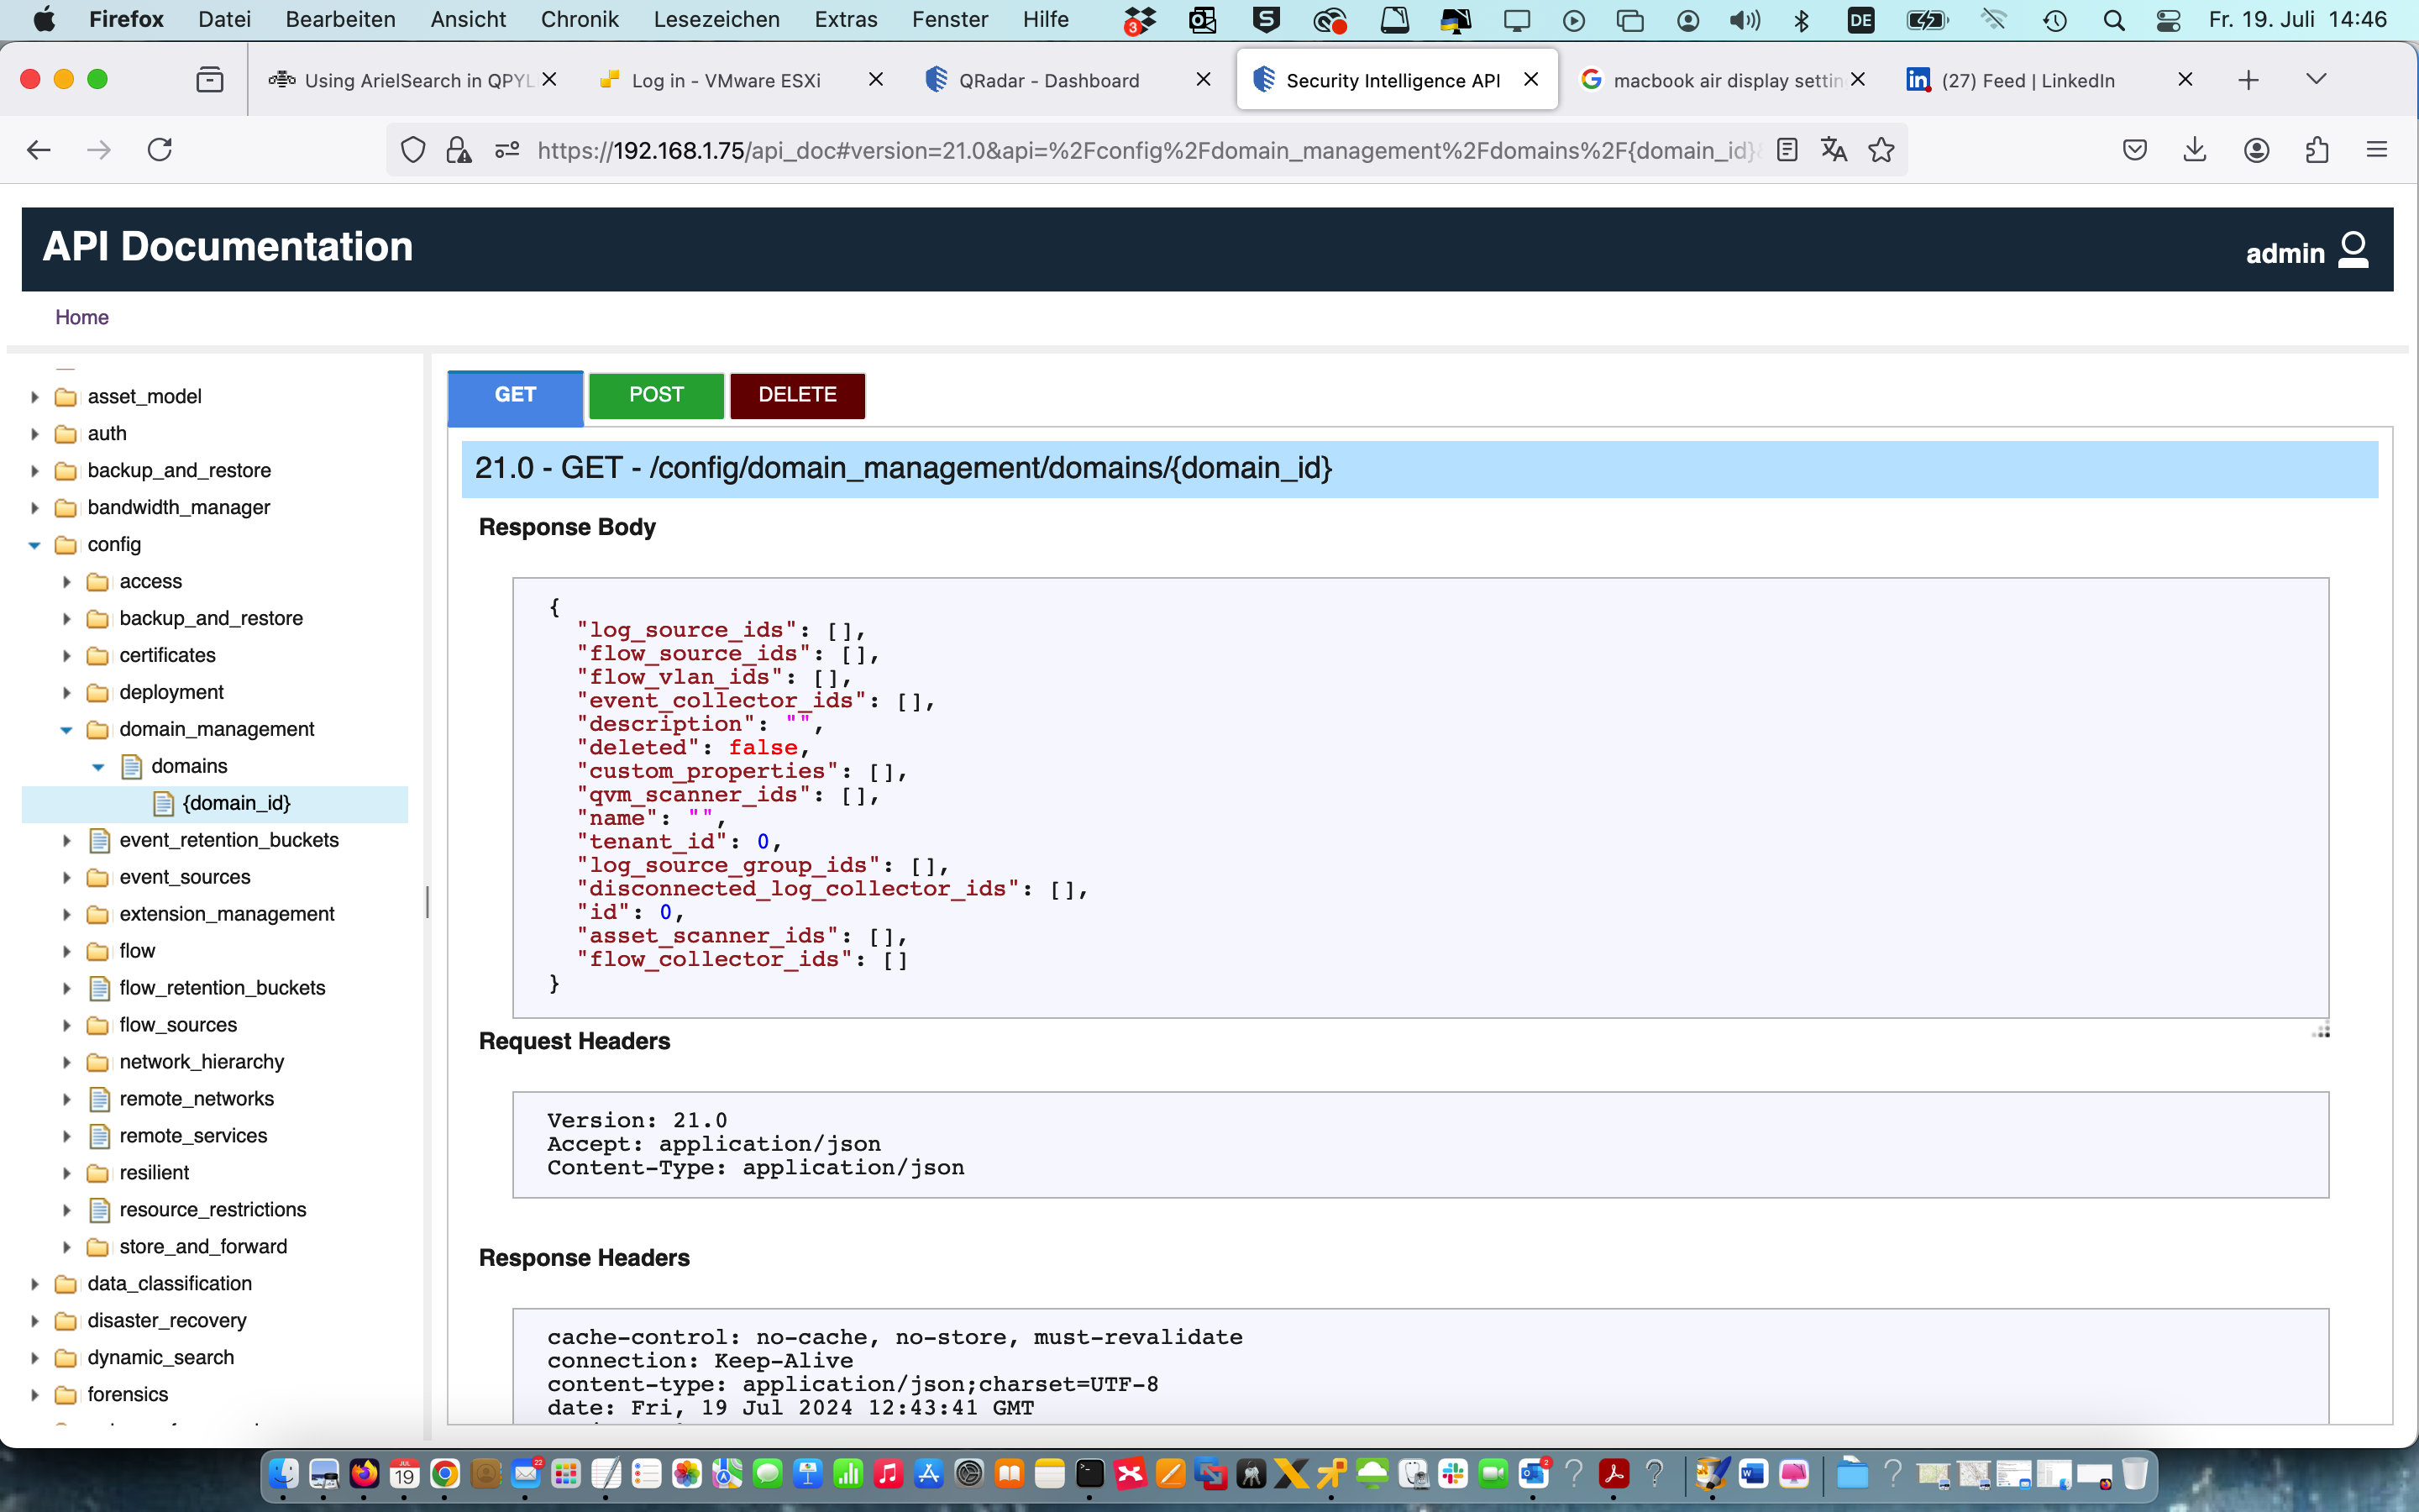Viewport: 2419px width, 1512px height.
Task: Open the extensions puzzle icon
Action: (2317, 150)
